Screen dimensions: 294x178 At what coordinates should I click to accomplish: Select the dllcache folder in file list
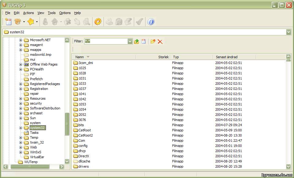tap(84, 161)
